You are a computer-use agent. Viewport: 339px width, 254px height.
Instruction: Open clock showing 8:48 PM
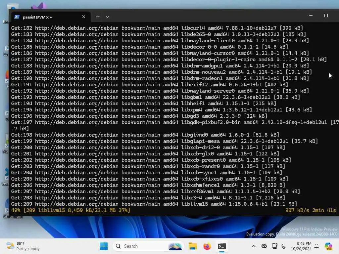301,246
